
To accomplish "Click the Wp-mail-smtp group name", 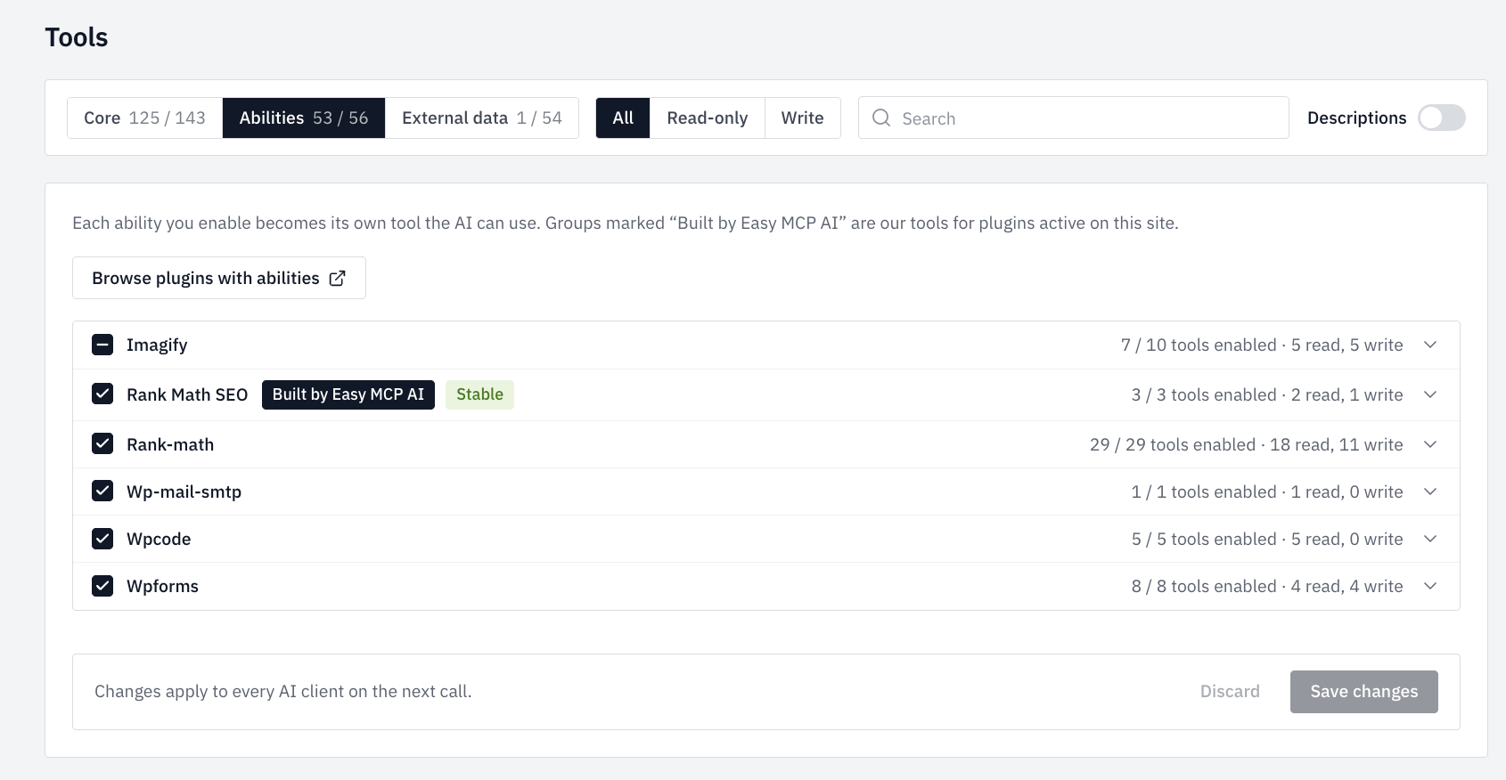I will pyautogui.click(x=184, y=492).
